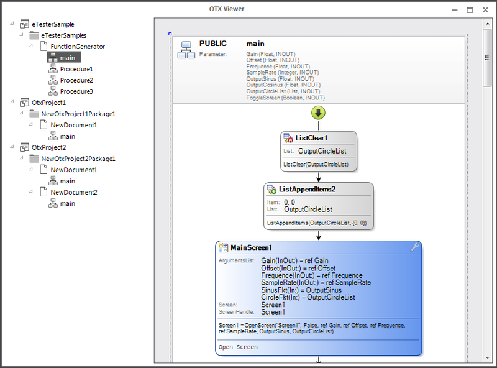Select the Procedure1 tree label
This screenshot has width=497, height=368.
[x=76, y=69]
